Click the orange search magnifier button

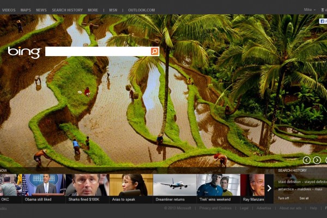(155, 51)
